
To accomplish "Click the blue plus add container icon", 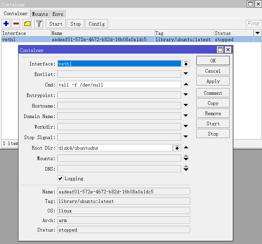I will pyautogui.click(x=6, y=24).
